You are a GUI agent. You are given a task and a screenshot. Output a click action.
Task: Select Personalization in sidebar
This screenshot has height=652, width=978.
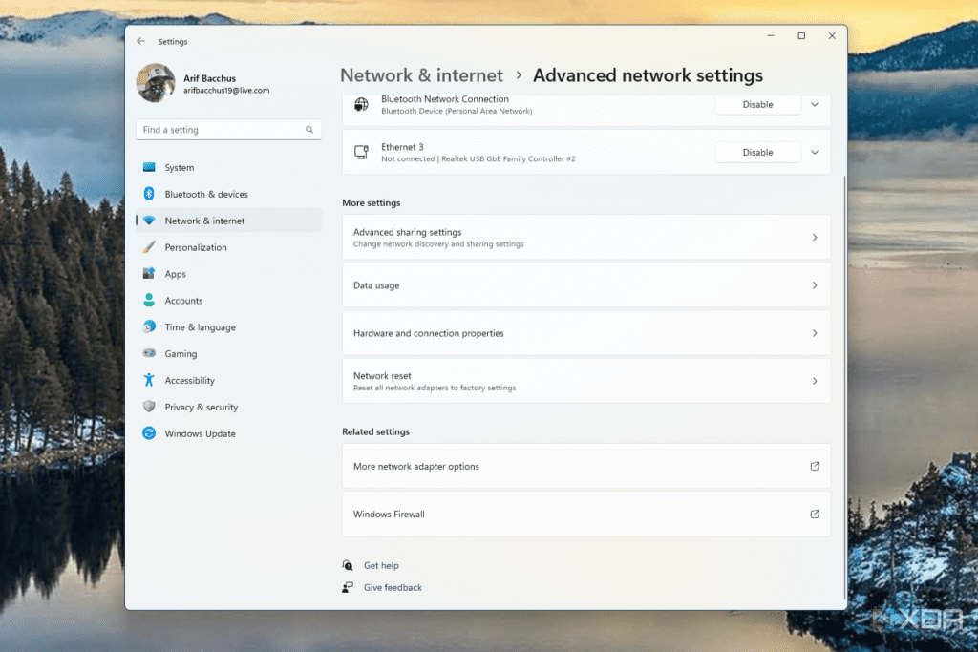click(x=229, y=247)
